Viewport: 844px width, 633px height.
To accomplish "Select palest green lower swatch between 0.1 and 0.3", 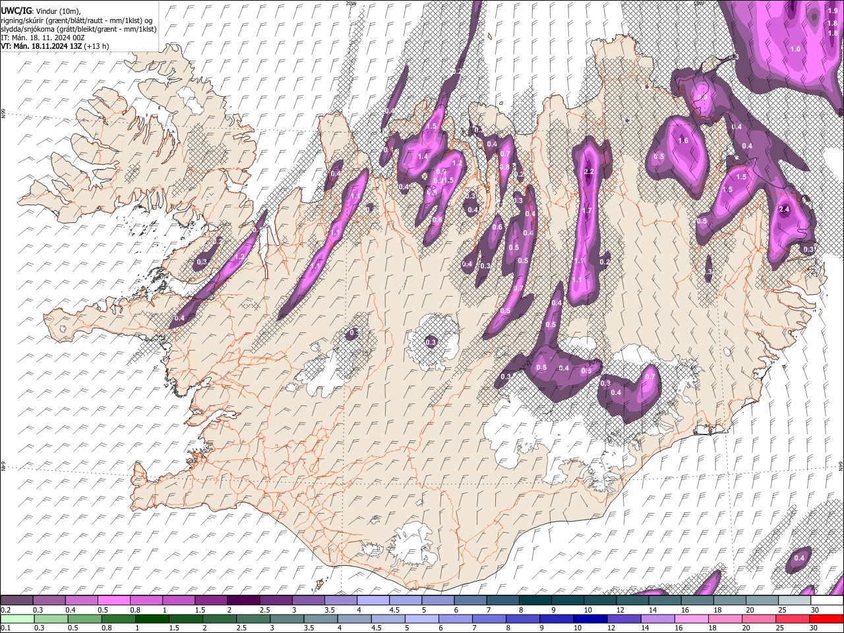I will point(16,618).
